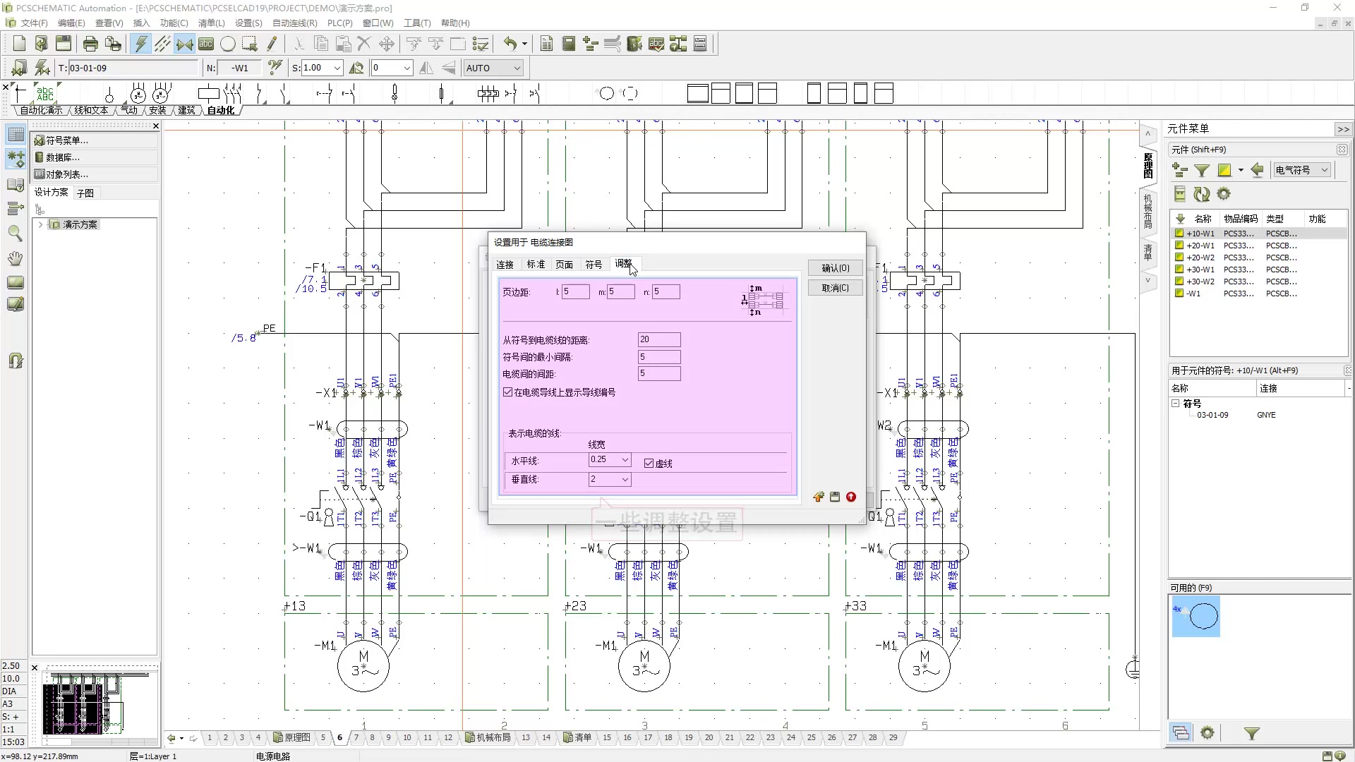Image resolution: width=1355 pixels, height=762 pixels.
Task: Open the component panel settings gear
Action: coord(1224,193)
